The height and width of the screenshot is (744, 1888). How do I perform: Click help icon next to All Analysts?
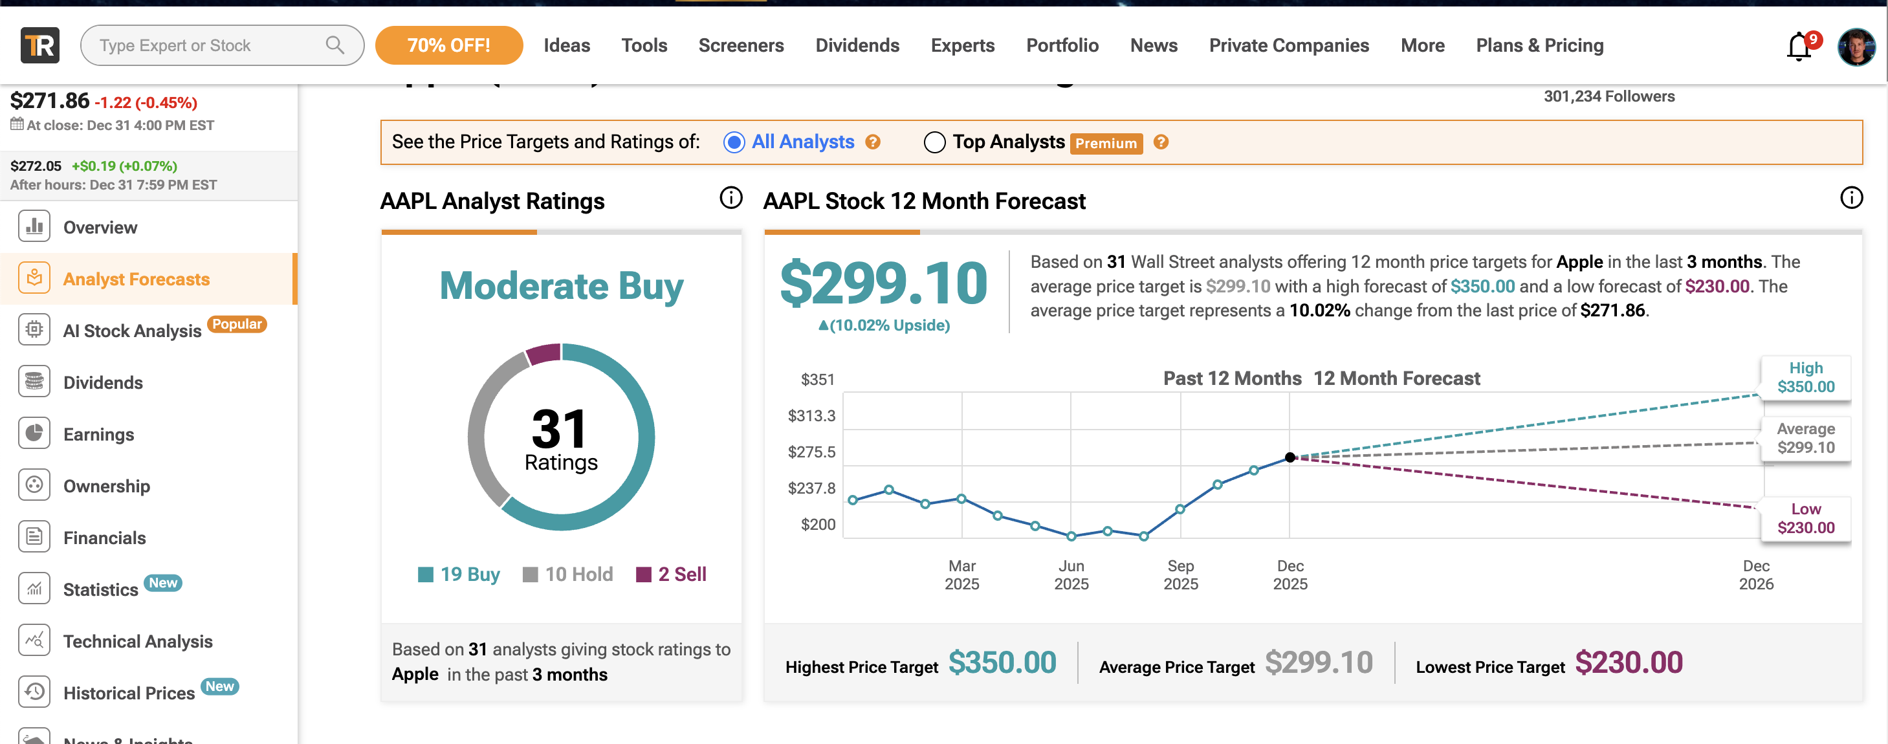tap(872, 142)
